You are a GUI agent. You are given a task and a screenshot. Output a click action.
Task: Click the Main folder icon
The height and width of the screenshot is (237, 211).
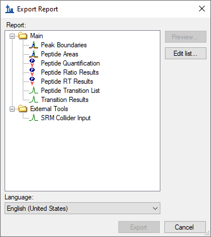[23, 36]
